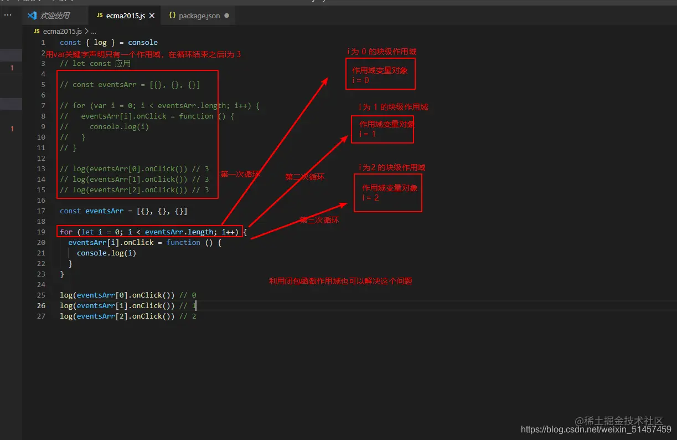Click the unsaved-changes dot on package.json tab
The height and width of the screenshot is (440, 677).
point(226,16)
